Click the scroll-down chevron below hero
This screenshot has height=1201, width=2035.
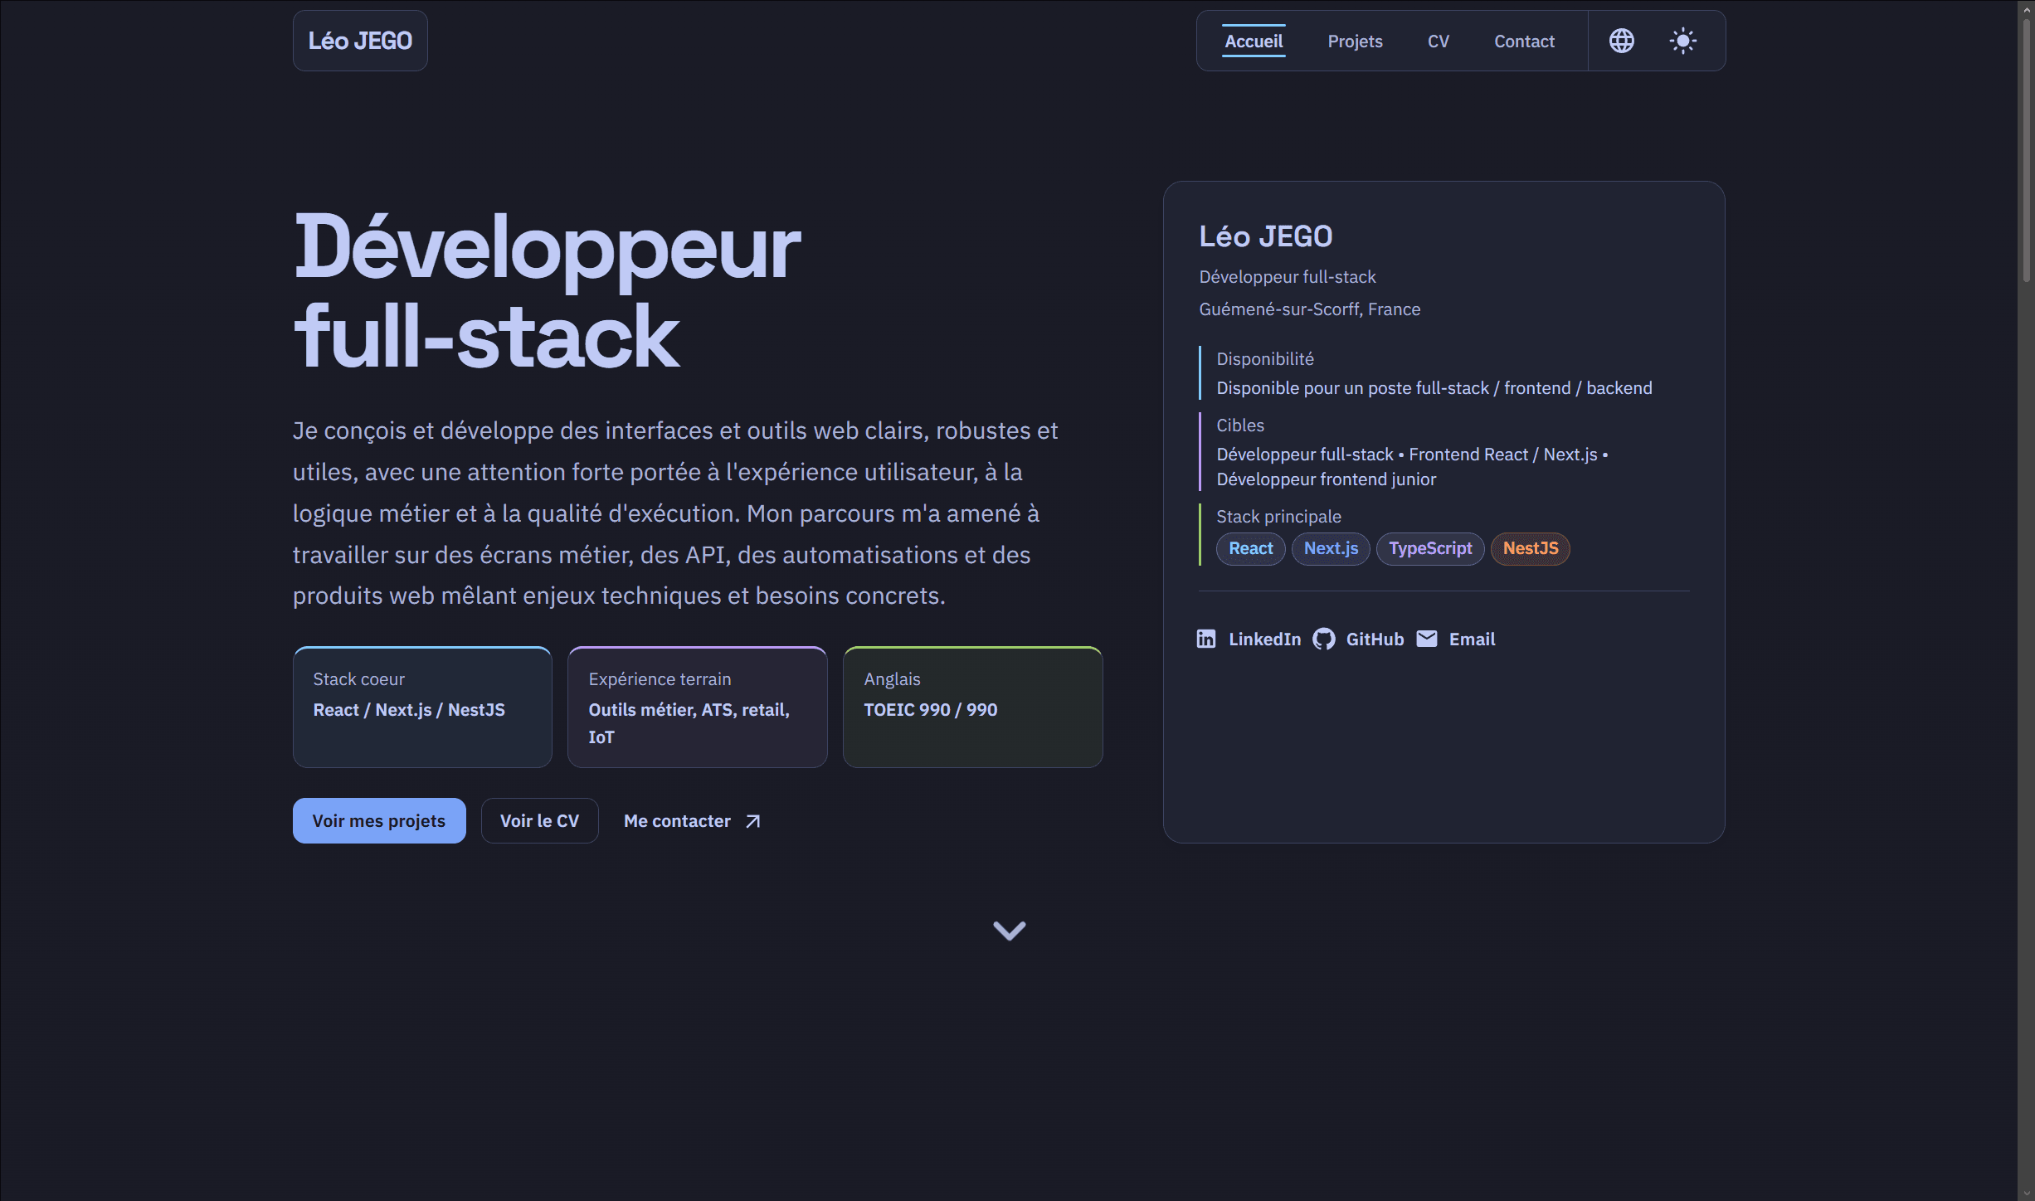1010,931
